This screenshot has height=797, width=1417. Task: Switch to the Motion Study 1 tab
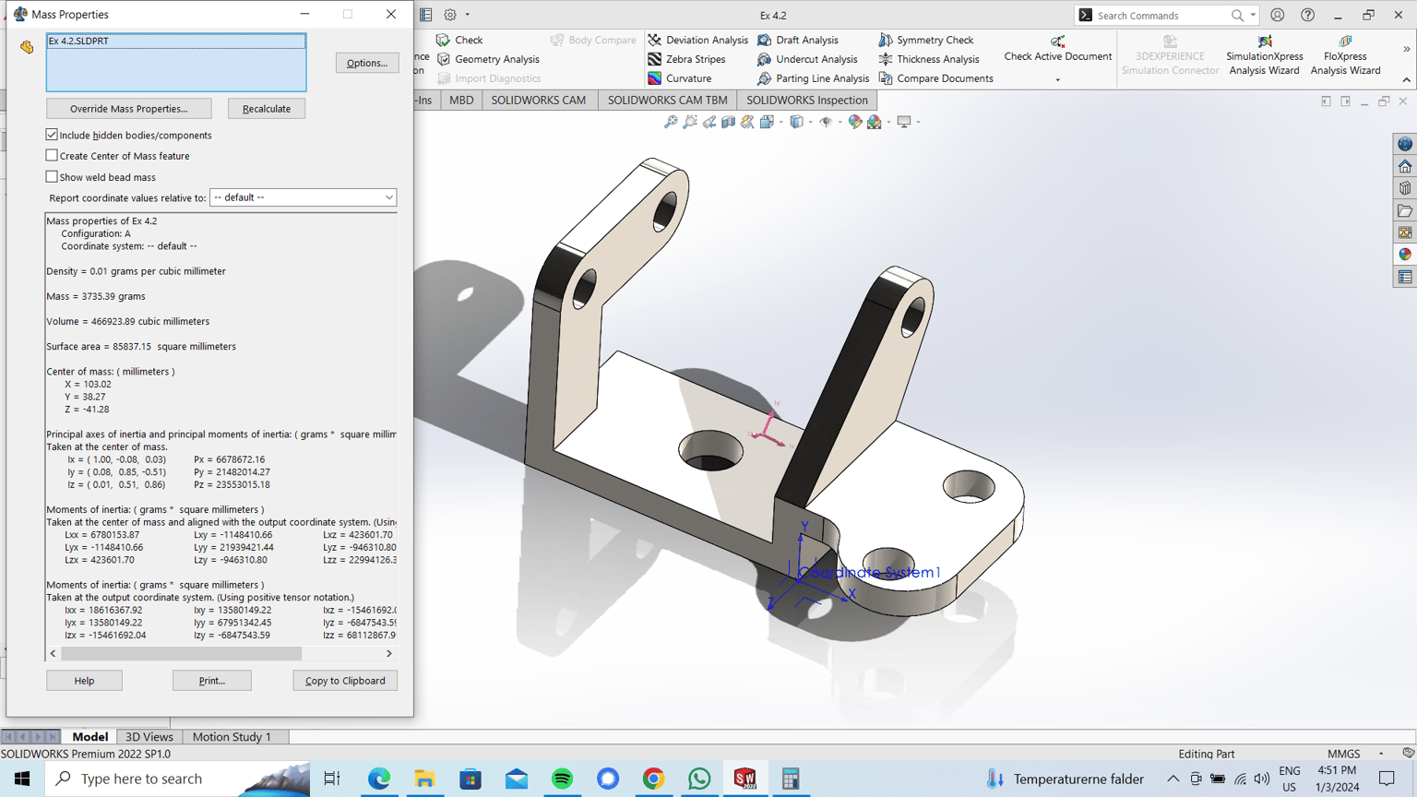(232, 736)
